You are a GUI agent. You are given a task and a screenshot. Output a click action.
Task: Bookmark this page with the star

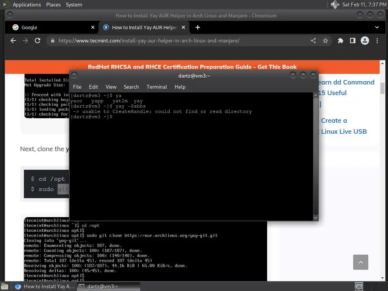pyautogui.click(x=325, y=41)
